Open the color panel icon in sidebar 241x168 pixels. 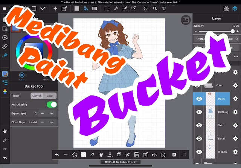click(x=5, y=74)
